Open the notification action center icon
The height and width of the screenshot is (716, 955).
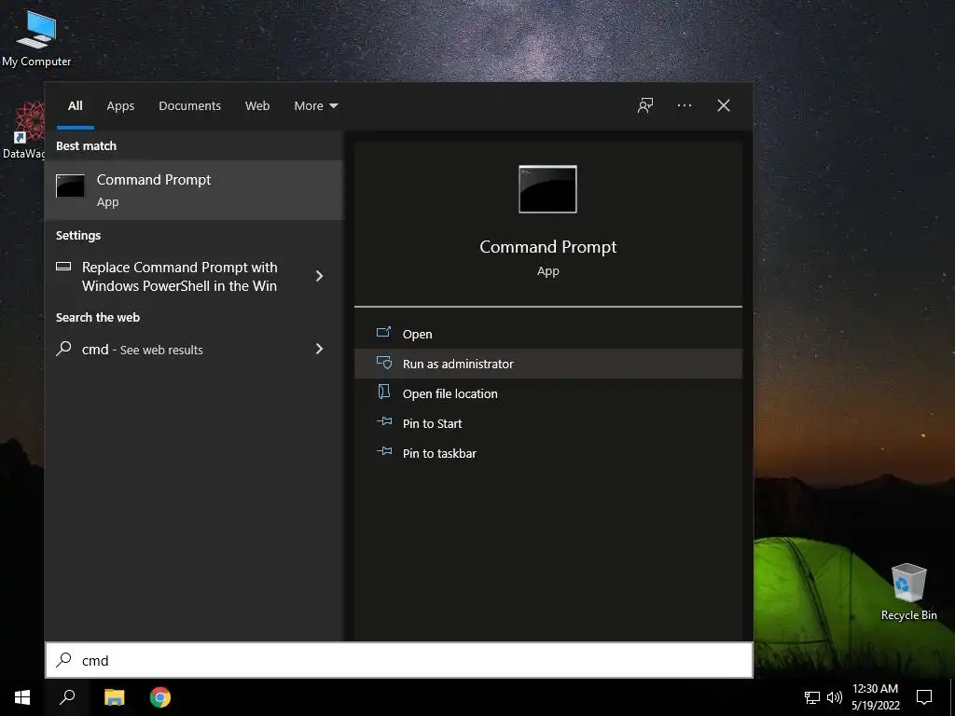pyautogui.click(x=924, y=697)
